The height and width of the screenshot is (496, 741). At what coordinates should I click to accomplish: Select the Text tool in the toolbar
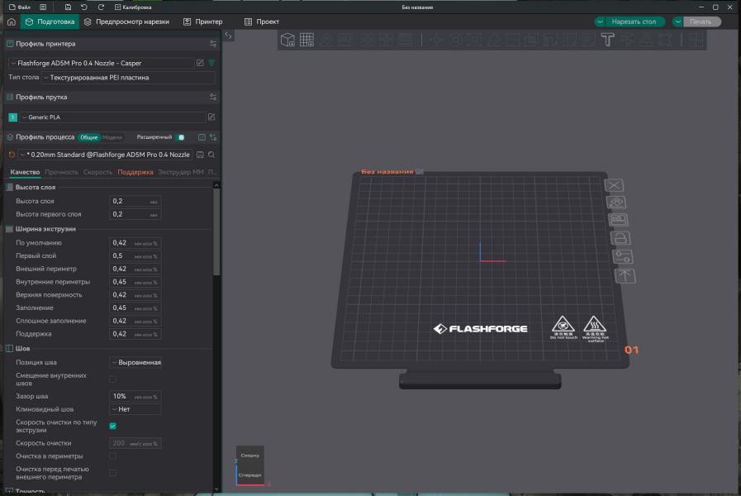608,40
